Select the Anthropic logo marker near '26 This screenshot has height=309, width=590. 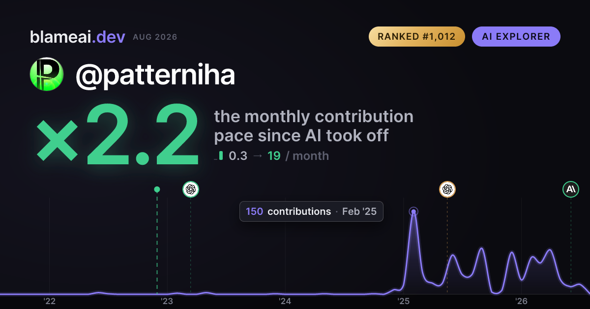click(571, 189)
